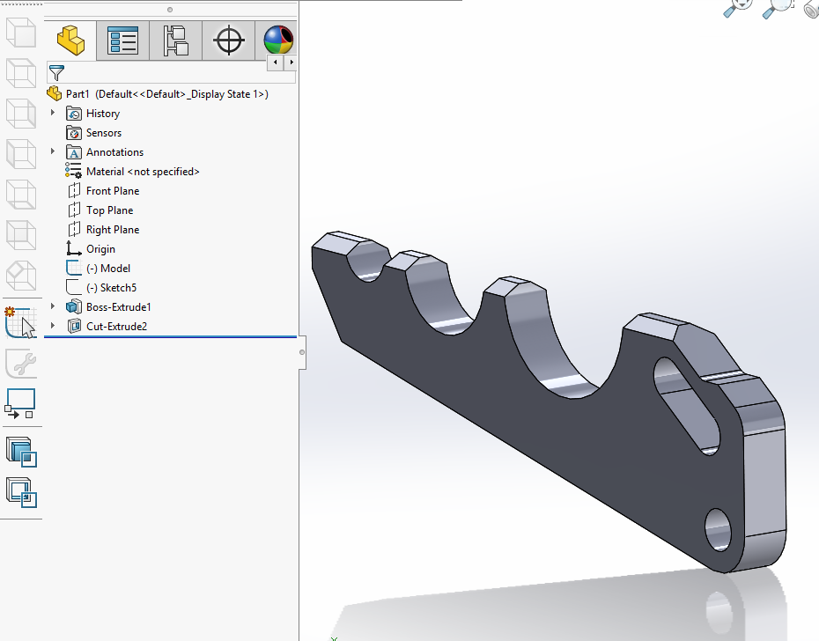Click the Annotations folder icon
Screen dimensions: 819x641
pyautogui.click(x=74, y=152)
